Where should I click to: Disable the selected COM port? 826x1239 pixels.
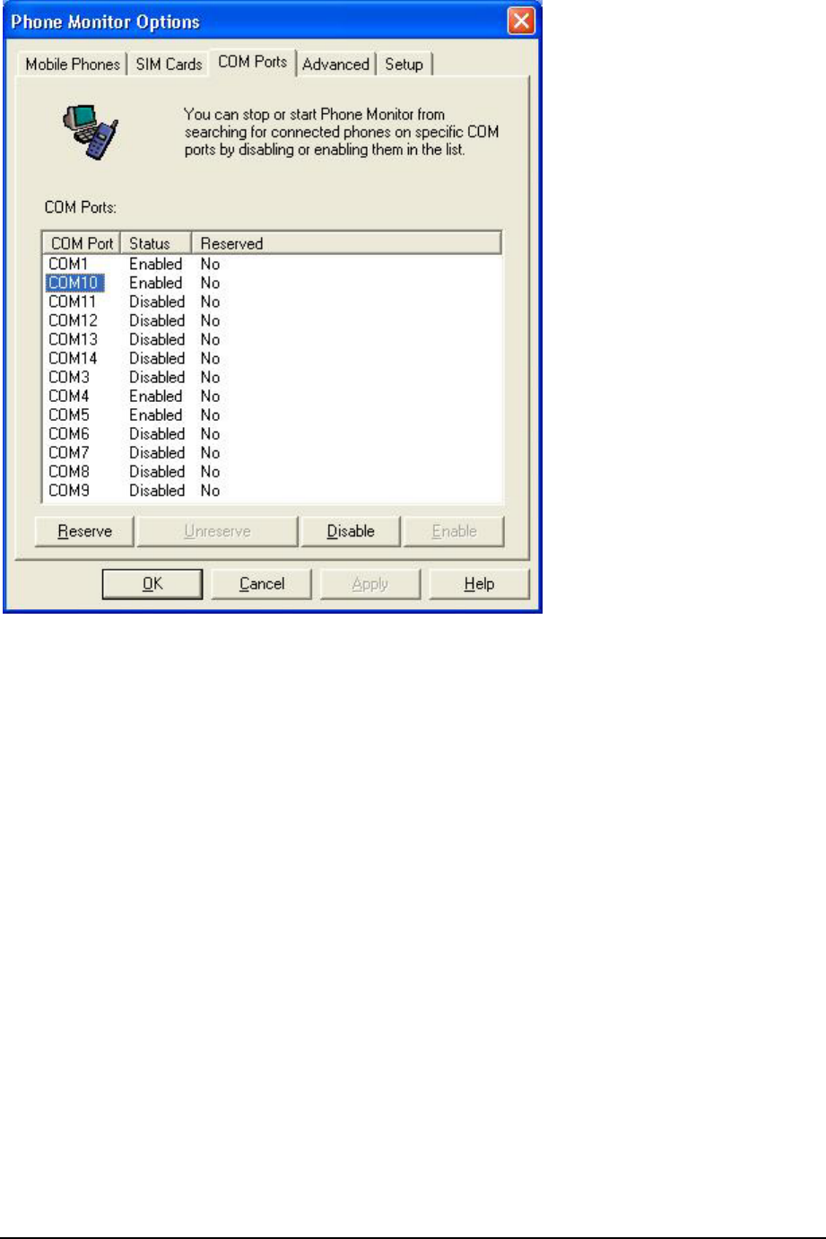coord(351,531)
